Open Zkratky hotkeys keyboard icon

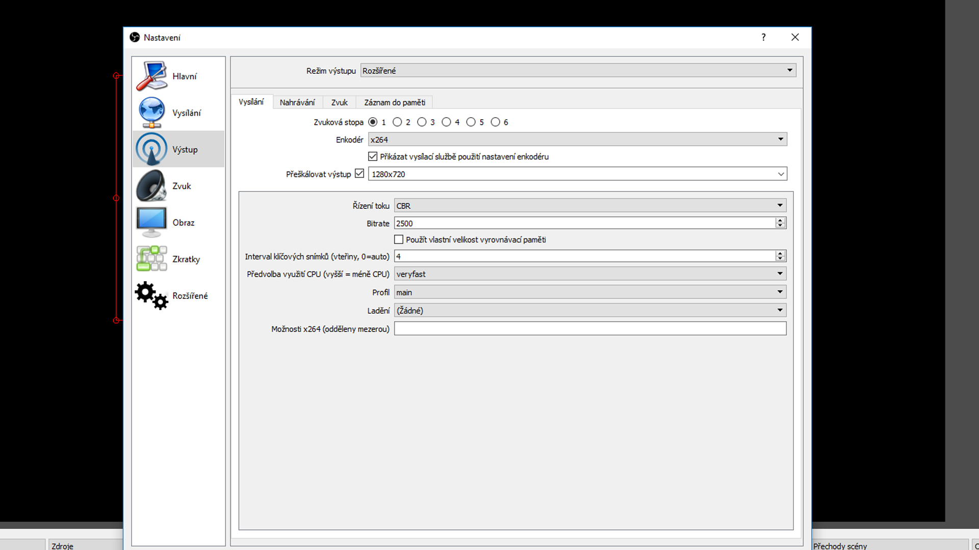point(151,259)
